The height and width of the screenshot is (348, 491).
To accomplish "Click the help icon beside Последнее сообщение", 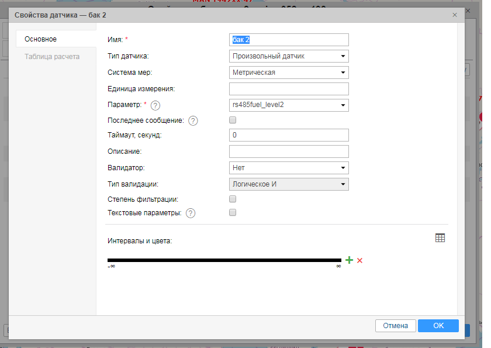I will click(193, 121).
